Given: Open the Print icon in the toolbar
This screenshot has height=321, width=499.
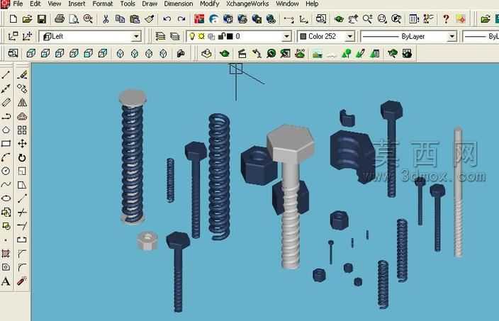Looking at the screenshot, I should [60, 19].
